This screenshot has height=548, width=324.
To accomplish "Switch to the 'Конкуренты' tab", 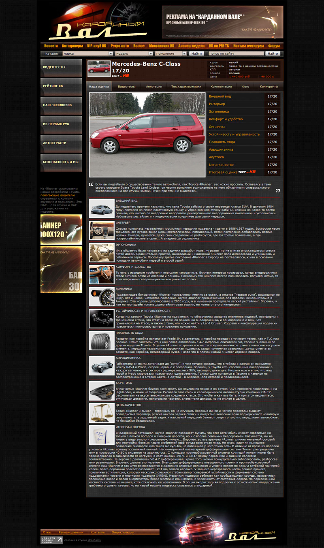I will [x=269, y=86].
